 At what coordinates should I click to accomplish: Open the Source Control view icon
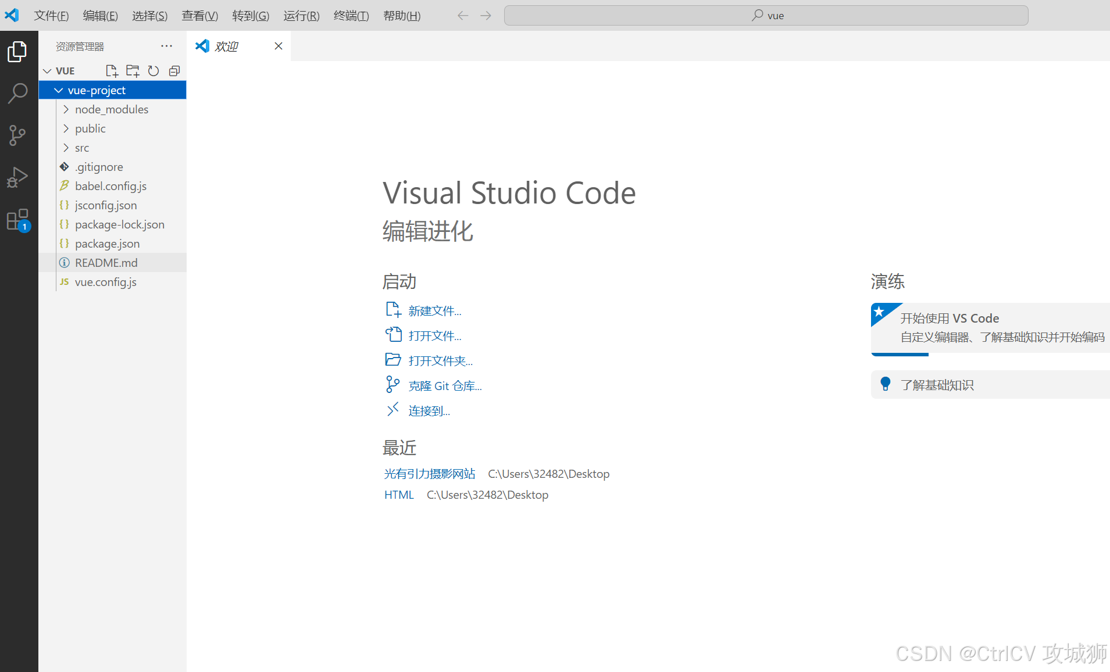click(x=17, y=135)
